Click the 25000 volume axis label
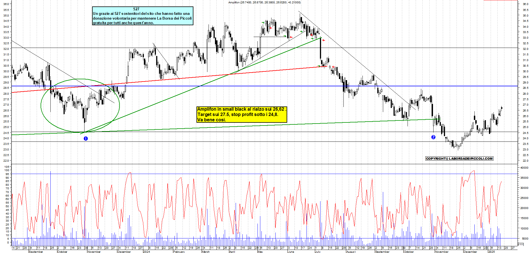The image size is (529, 253). [524, 198]
